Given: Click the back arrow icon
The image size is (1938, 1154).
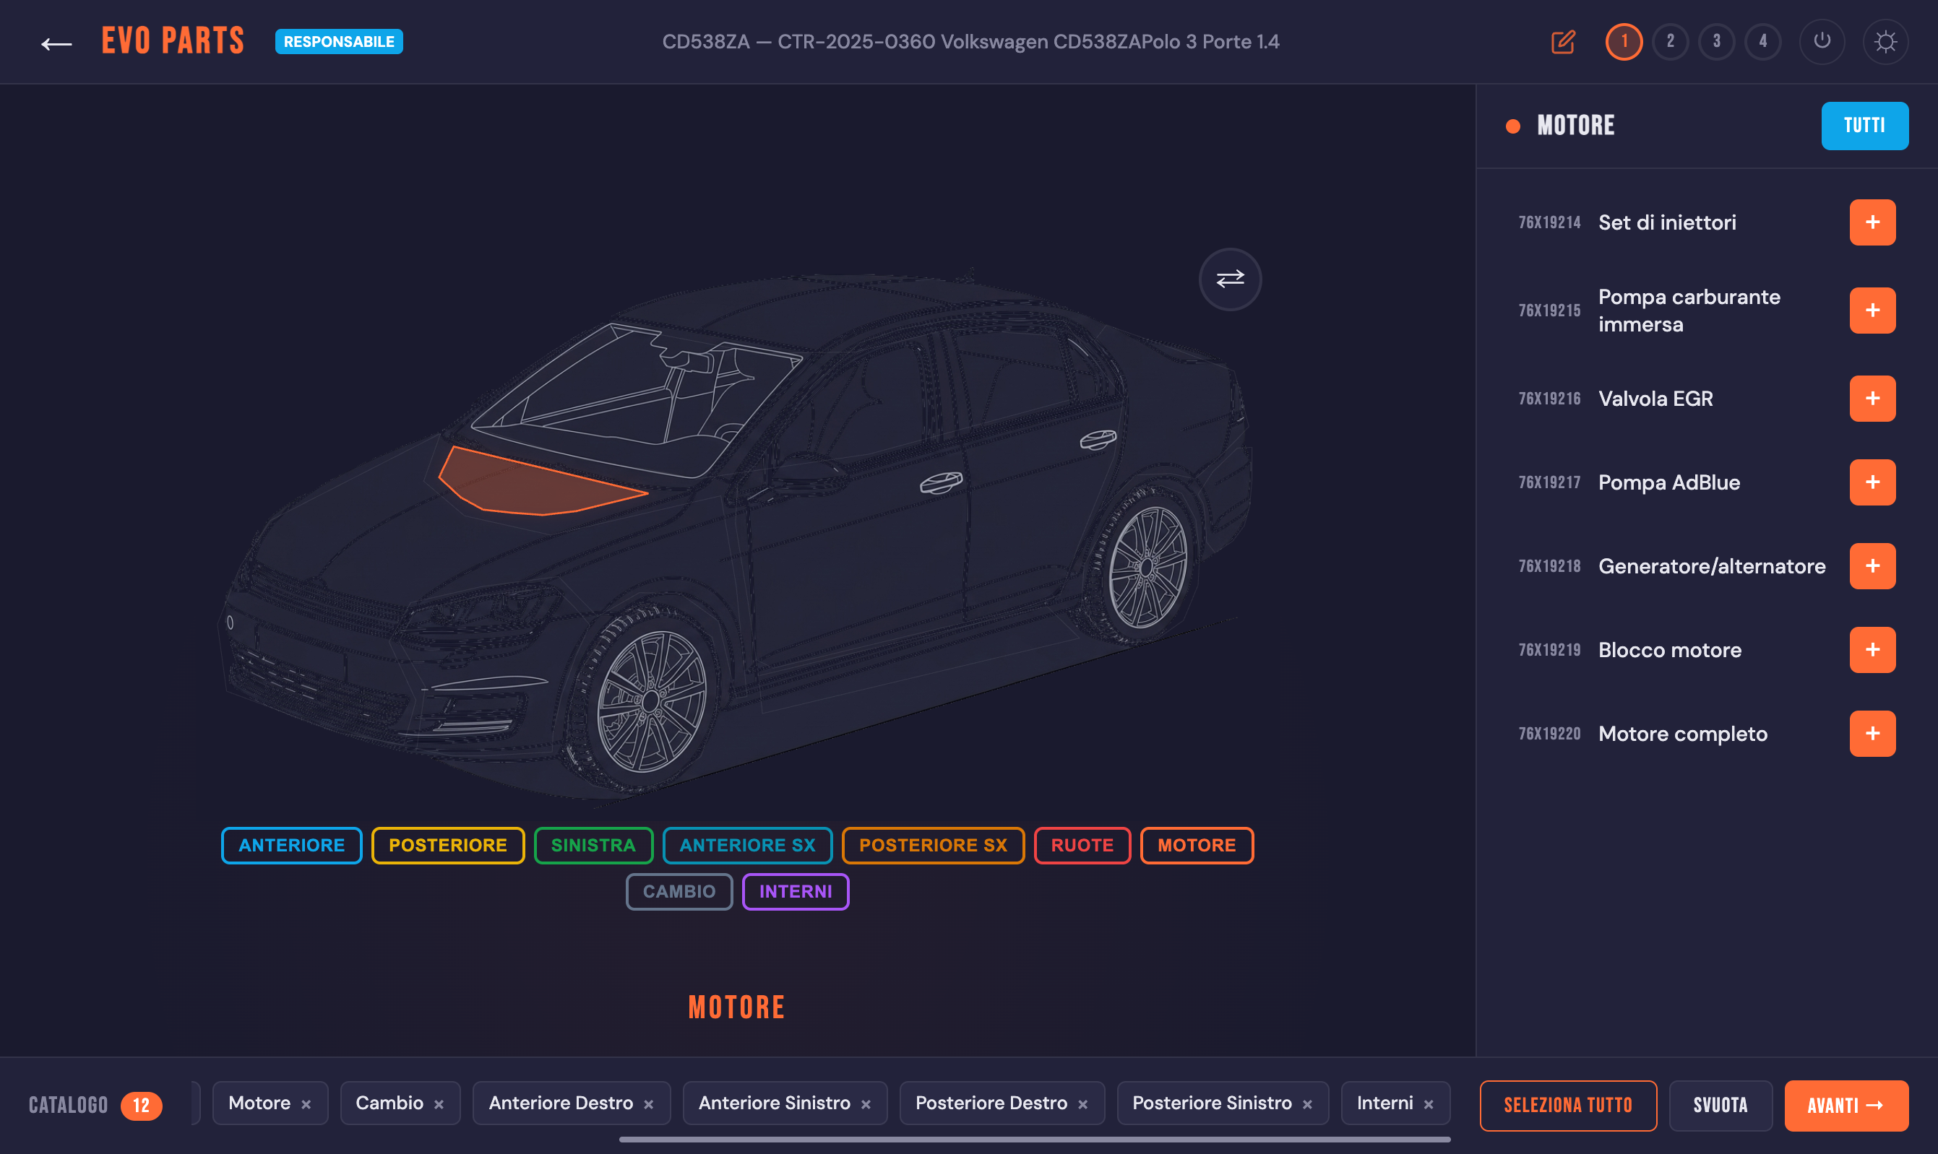Looking at the screenshot, I should point(56,43).
